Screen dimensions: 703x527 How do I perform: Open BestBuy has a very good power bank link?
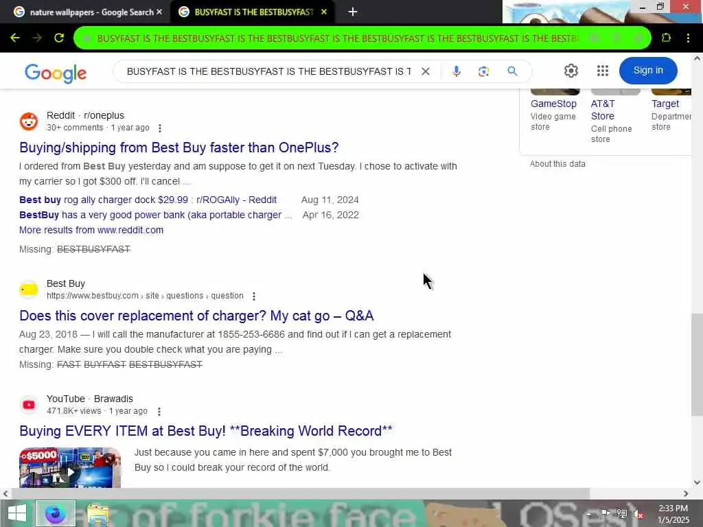[156, 215]
